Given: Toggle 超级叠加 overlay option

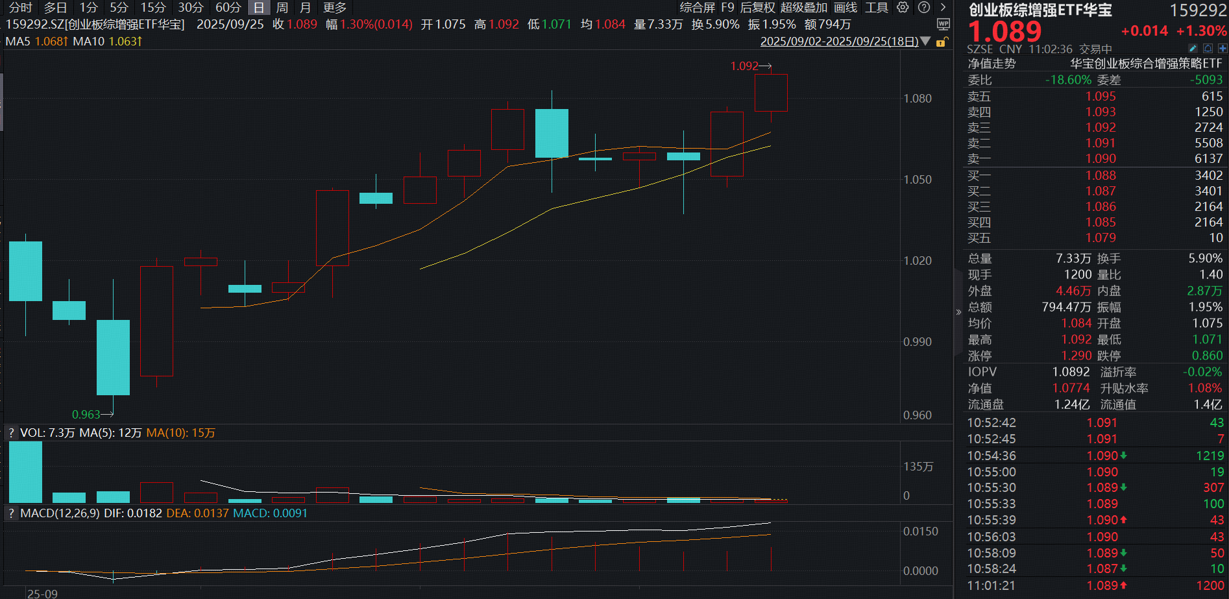Looking at the screenshot, I should (x=803, y=7).
